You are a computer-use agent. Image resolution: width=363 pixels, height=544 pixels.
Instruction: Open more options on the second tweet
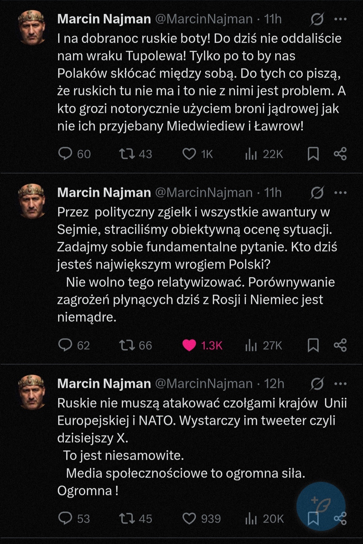pos(340,193)
